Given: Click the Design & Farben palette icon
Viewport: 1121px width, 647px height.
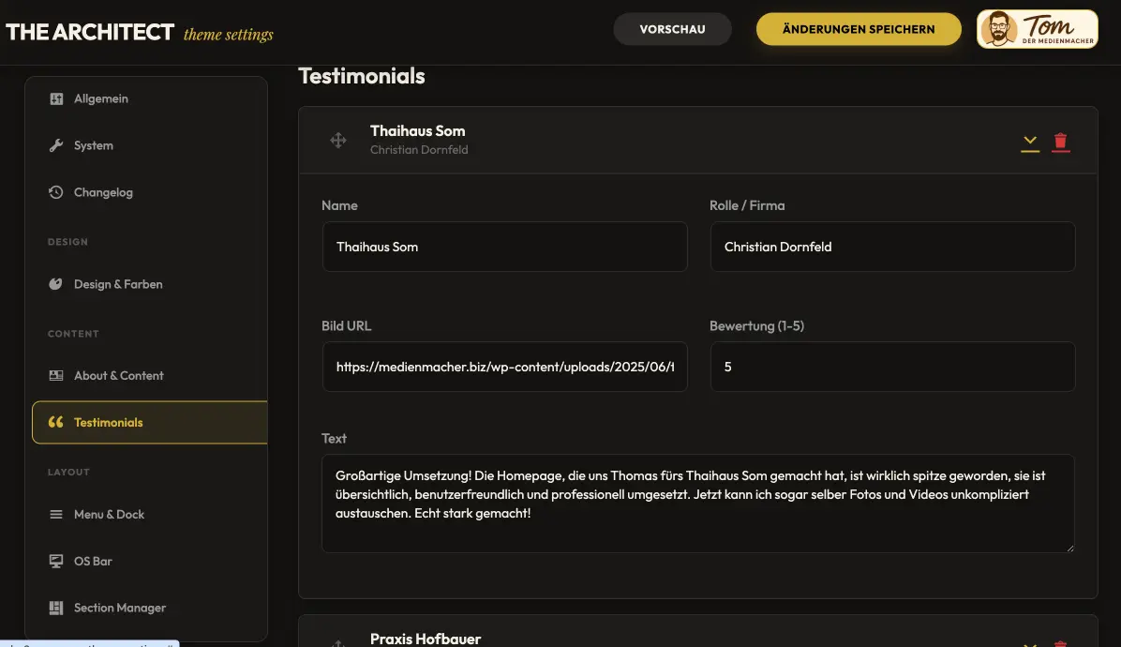Looking at the screenshot, I should click(55, 283).
